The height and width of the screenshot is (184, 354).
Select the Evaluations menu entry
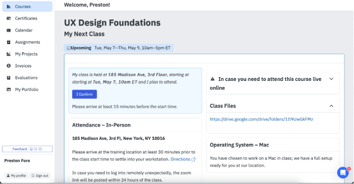tap(27, 78)
